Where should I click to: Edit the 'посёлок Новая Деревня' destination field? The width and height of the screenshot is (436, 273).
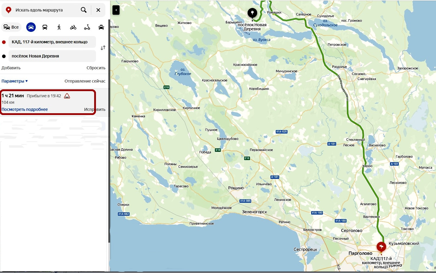52,56
